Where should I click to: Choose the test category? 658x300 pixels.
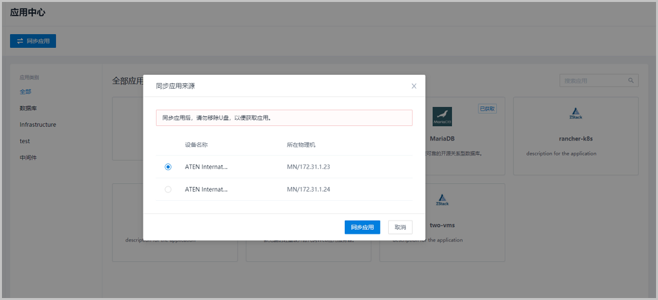point(25,141)
